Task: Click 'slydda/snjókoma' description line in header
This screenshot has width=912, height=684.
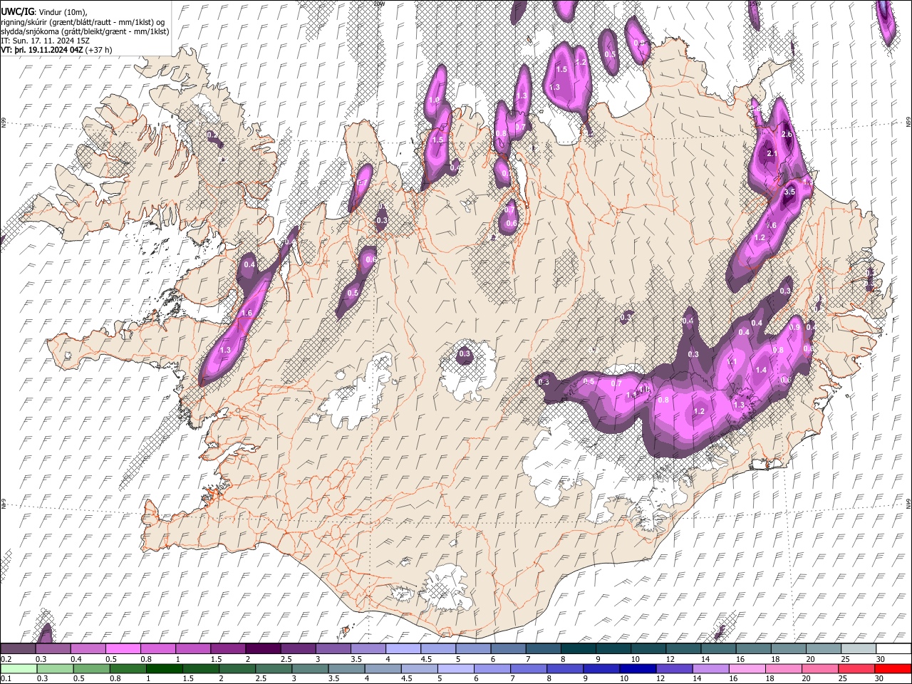Action: click(x=85, y=31)
